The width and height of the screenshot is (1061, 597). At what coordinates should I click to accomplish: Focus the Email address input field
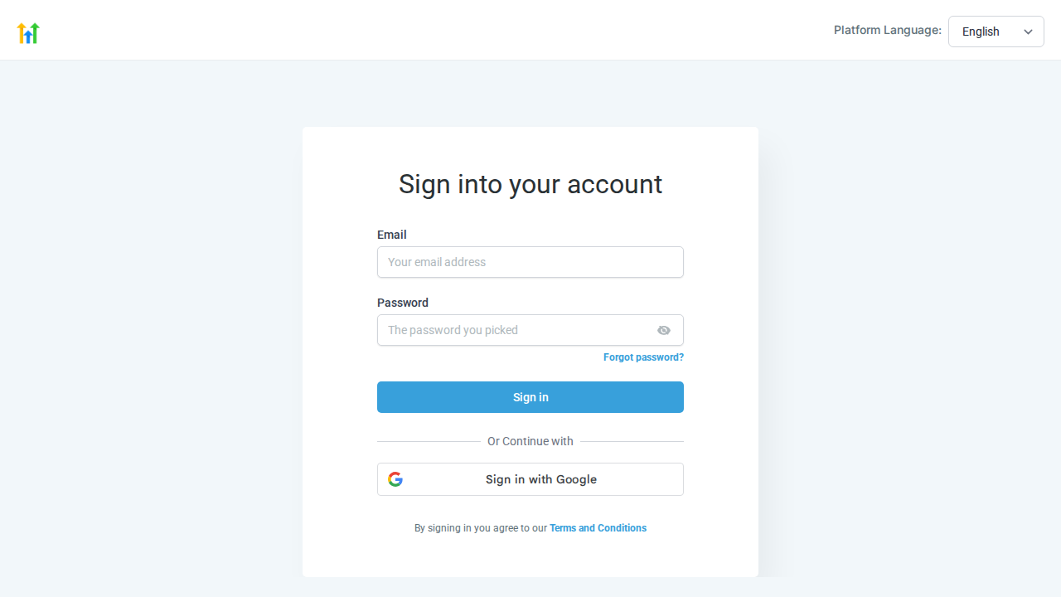(x=530, y=262)
